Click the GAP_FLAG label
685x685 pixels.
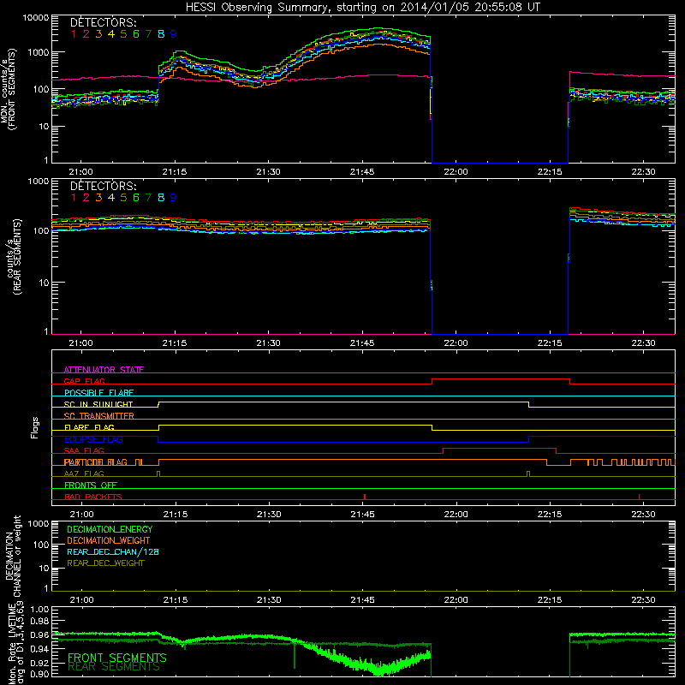[84, 381]
